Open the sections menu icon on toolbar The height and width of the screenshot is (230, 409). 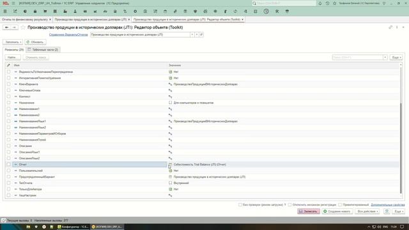coord(5,11)
